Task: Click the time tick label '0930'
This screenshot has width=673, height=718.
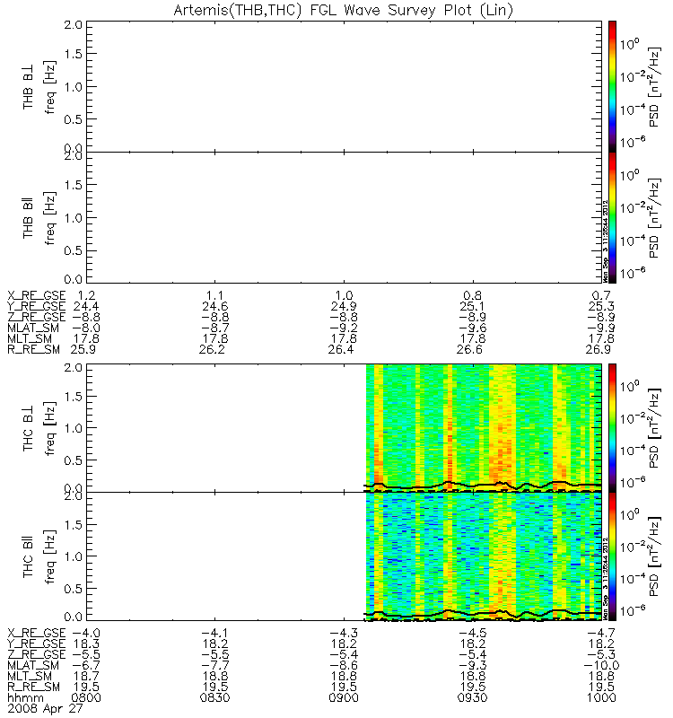Action: tap(473, 698)
